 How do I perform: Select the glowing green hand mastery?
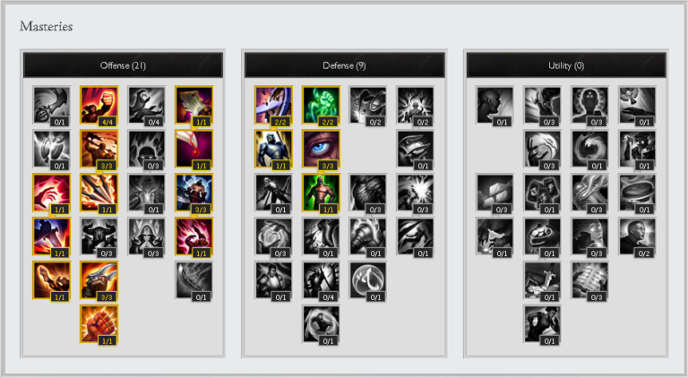[321, 105]
